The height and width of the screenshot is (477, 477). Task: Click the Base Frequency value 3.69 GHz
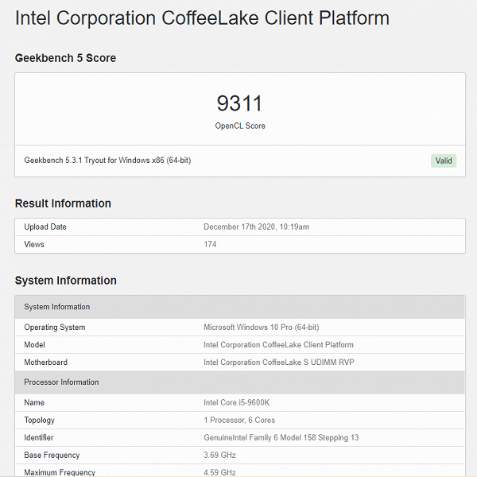pyautogui.click(x=219, y=456)
